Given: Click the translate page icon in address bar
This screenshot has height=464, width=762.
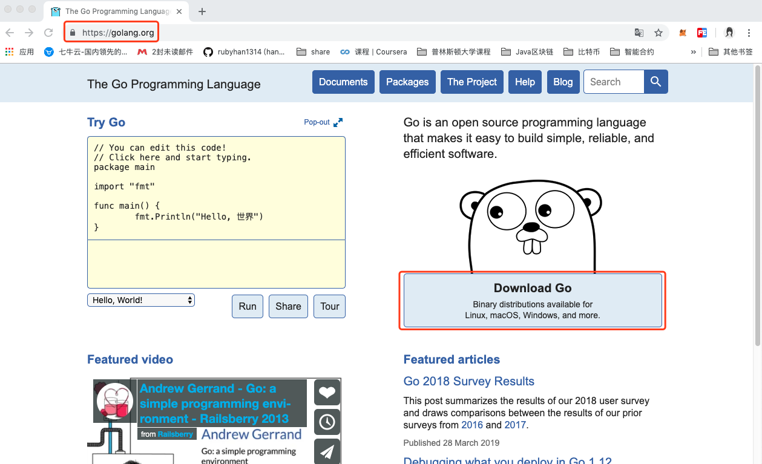Looking at the screenshot, I should click(x=639, y=33).
